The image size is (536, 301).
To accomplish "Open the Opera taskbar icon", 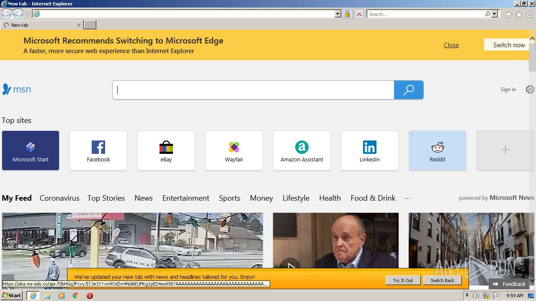I will (x=90, y=296).
